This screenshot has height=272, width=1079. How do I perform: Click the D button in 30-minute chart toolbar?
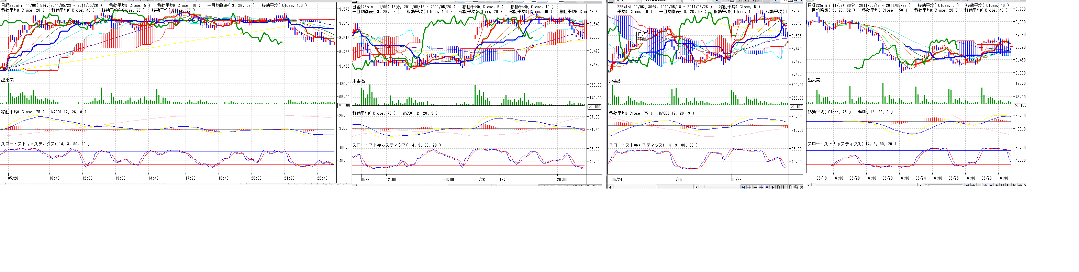tap(779, 187)
